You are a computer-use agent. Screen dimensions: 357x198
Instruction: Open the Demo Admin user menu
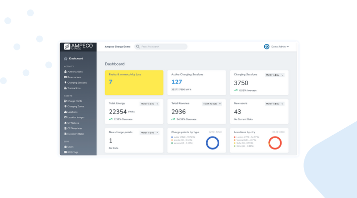point(280,47)
